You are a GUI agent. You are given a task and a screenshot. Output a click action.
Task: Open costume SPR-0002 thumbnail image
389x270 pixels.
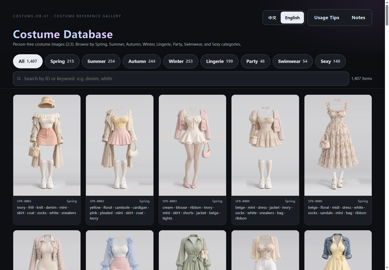tap(120, 145)
